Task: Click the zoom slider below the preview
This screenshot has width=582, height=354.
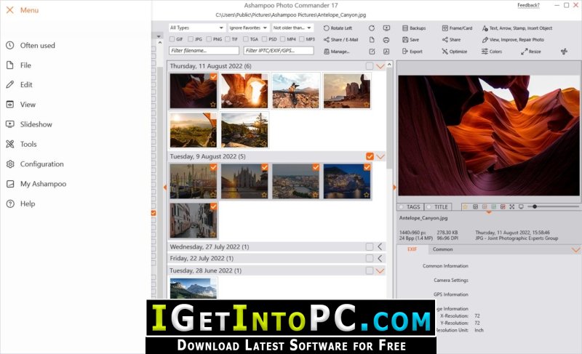Action: (553, 207)
